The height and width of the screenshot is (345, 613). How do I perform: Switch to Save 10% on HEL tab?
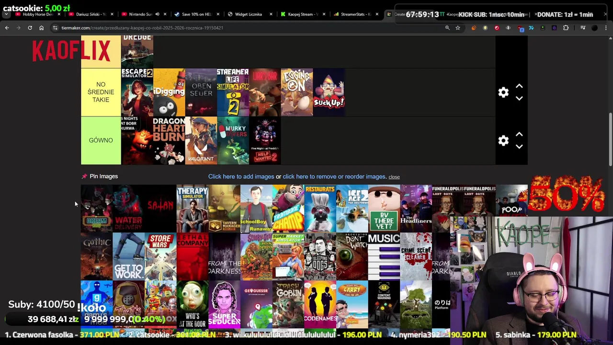[x=196, y=14]
